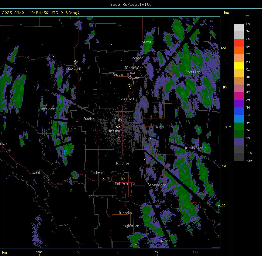Click the Calgary city label
The width and height of the screenshot is (262, 256).
tap(122, 183)
